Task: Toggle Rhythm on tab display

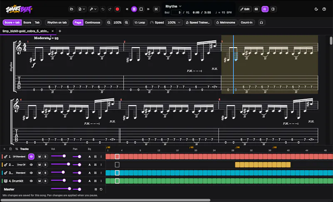Action: (57, 22)
